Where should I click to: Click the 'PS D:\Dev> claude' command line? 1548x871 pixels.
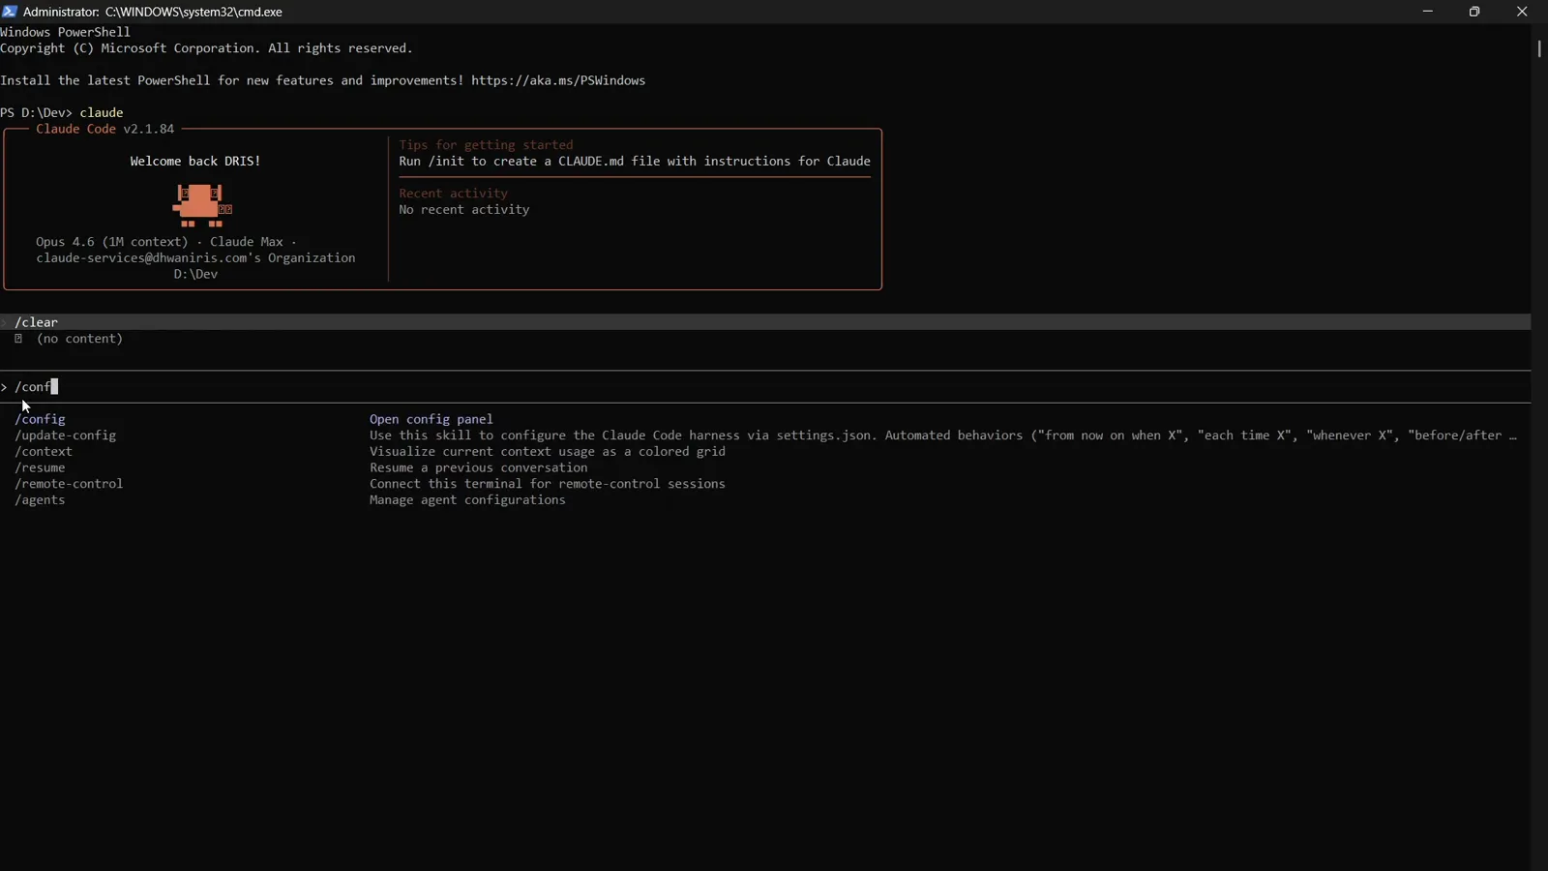click(62, 112)
